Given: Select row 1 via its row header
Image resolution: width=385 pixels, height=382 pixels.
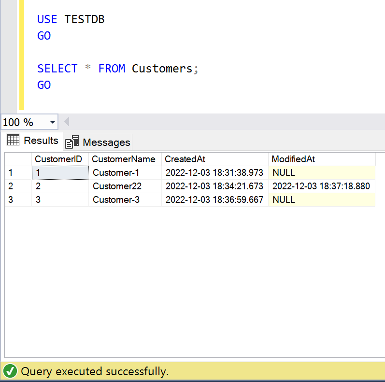Looking at the screenshot, I should point(17,172).
